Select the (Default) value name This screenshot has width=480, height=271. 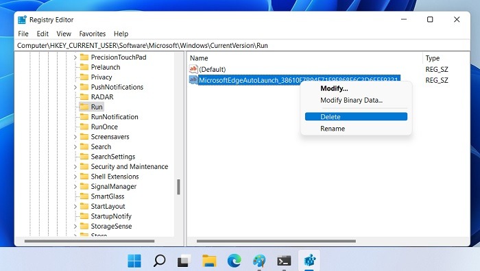[212, 69]
